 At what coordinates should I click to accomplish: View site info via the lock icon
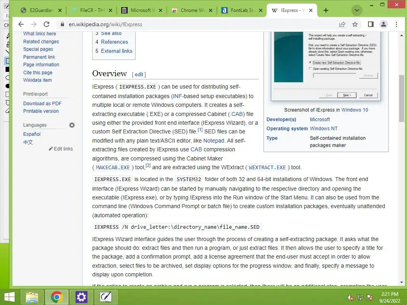(x=62, y=24)
